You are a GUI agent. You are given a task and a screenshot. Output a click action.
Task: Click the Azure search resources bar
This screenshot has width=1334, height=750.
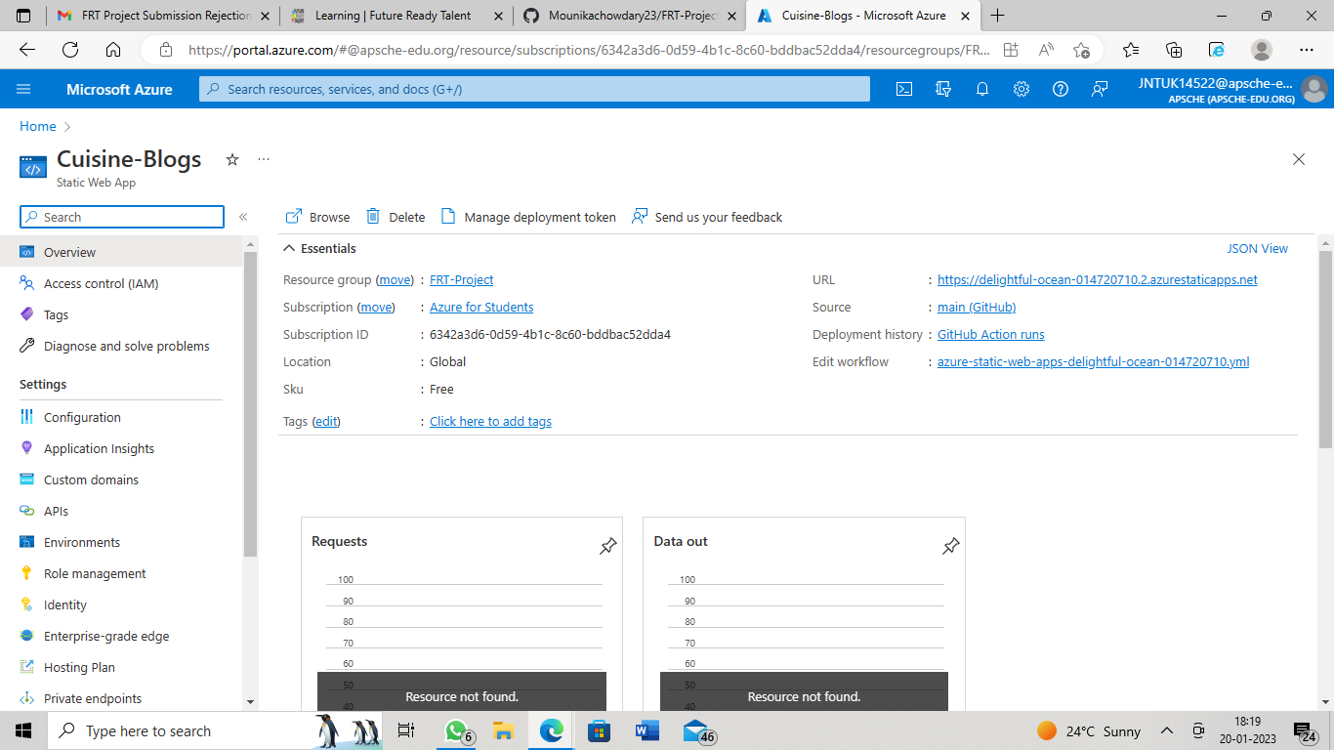(535, 89)
